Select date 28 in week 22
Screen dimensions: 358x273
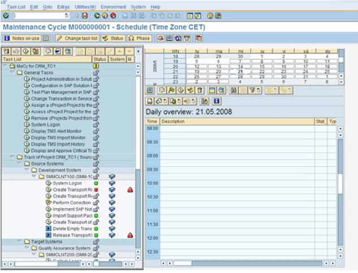240,77
